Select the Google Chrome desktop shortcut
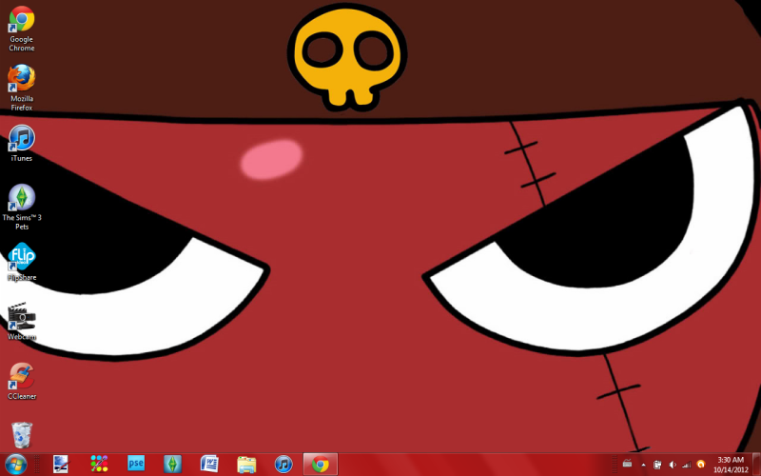The image size is (761, 476). tap(21, 29)
